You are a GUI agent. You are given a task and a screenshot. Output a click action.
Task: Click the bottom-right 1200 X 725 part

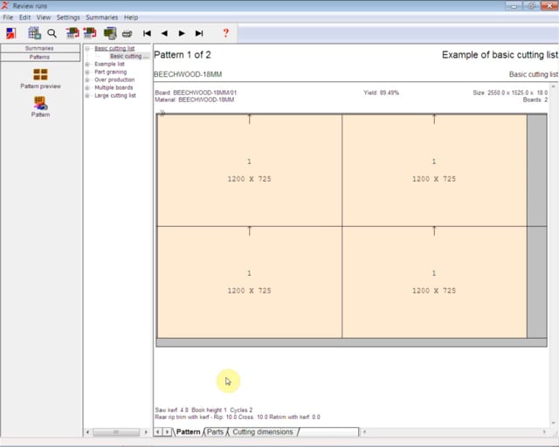pos(434,282)
